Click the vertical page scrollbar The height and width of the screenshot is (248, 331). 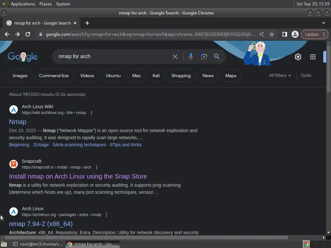coord(328,69)
